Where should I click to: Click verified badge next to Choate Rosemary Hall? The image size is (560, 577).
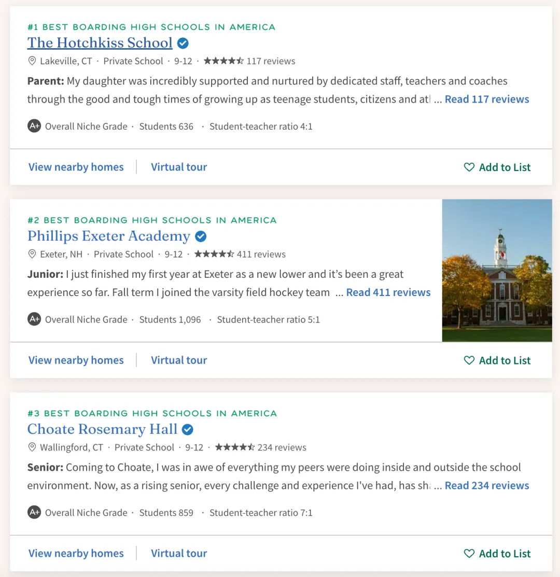[188, 429]
